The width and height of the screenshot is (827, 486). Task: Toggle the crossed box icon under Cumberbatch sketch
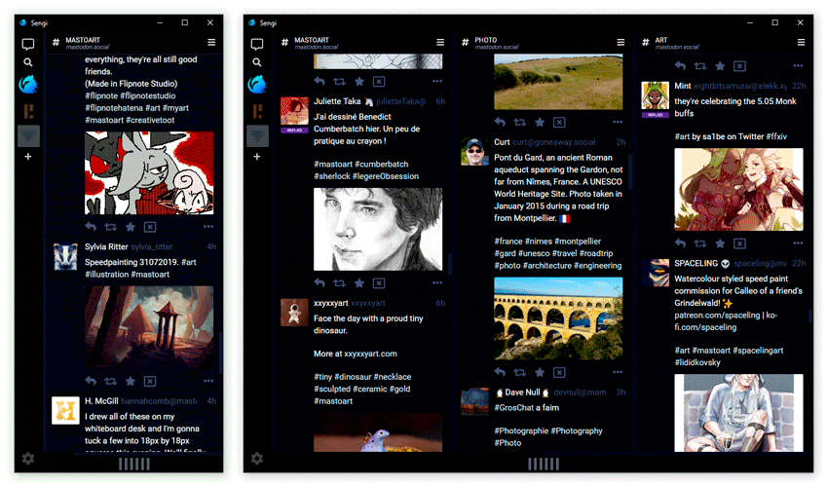[379, 283]
